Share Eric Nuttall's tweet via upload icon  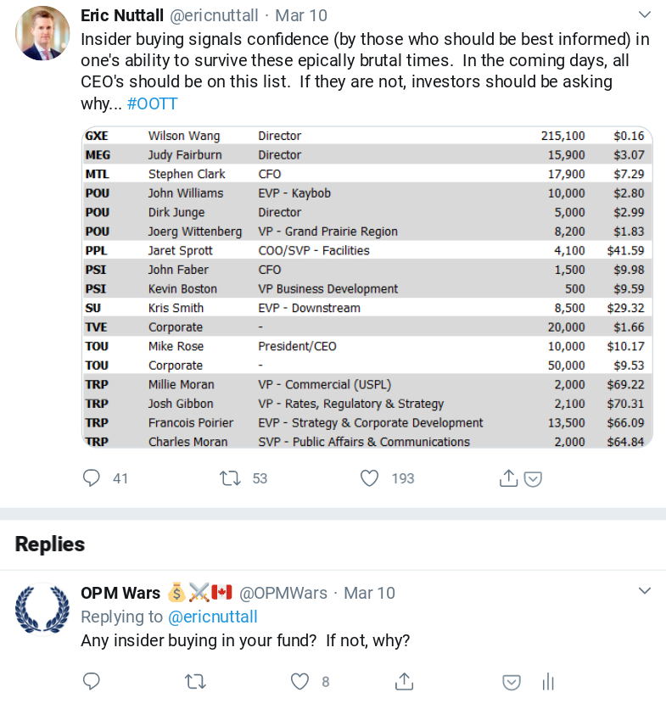coord(508,478)
